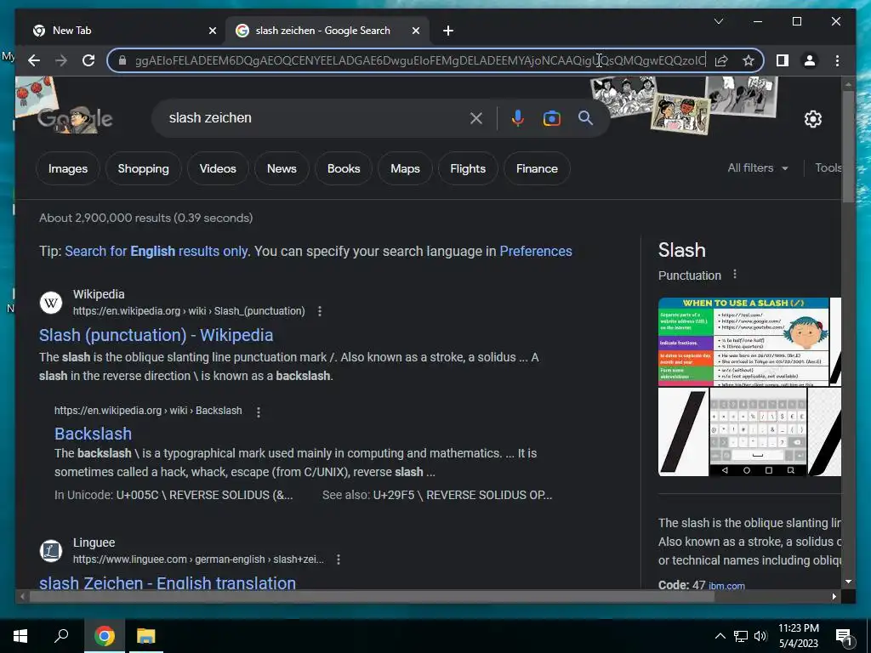
Task: Click the forward navigation arrow
Action: [x=61, y=60]
